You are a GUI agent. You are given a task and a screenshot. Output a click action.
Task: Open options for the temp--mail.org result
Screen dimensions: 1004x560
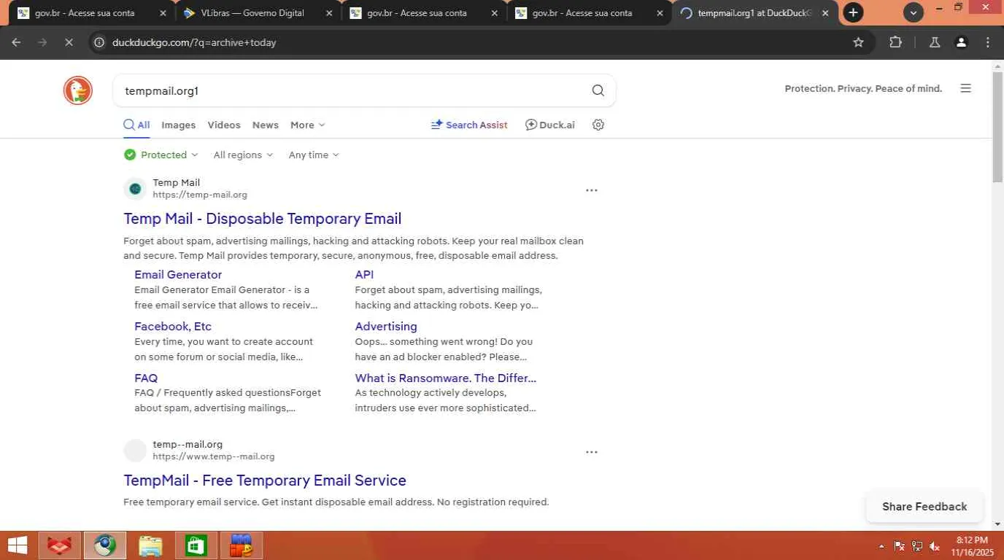(x=592, y=452)
